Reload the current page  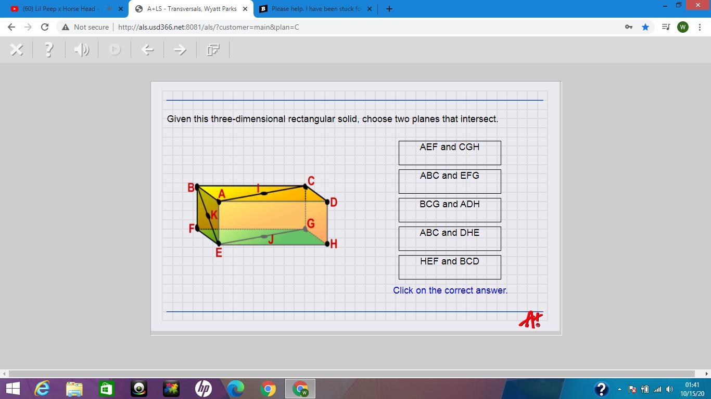pos(45,27)
